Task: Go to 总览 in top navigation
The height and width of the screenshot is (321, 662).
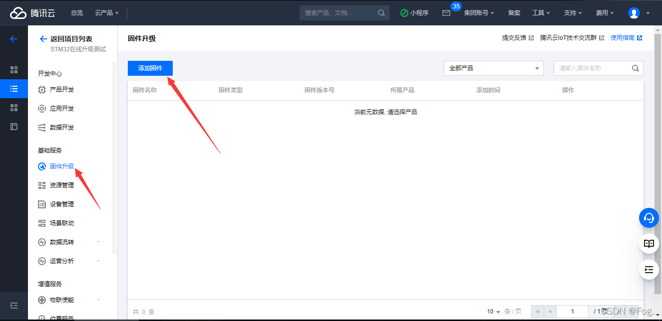Action: coord(77,13)
